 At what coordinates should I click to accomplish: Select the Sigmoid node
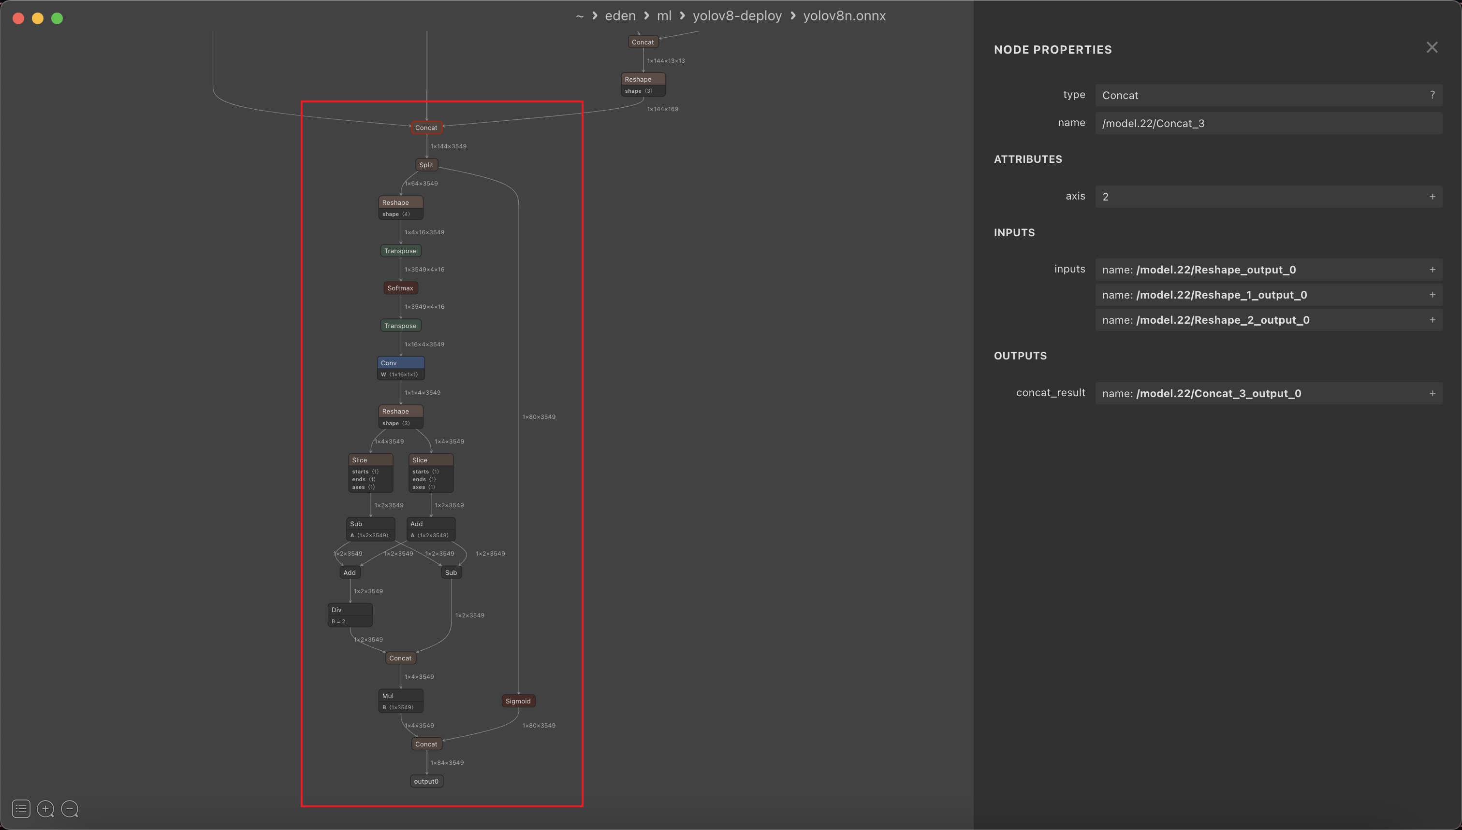[518, 701]
